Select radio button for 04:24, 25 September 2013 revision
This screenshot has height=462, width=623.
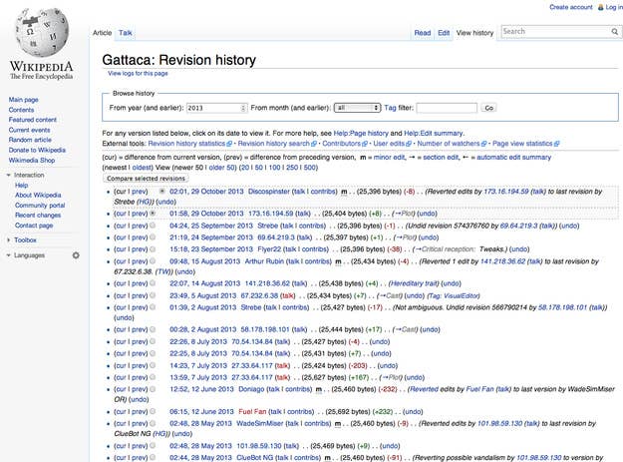click(153, 226)
